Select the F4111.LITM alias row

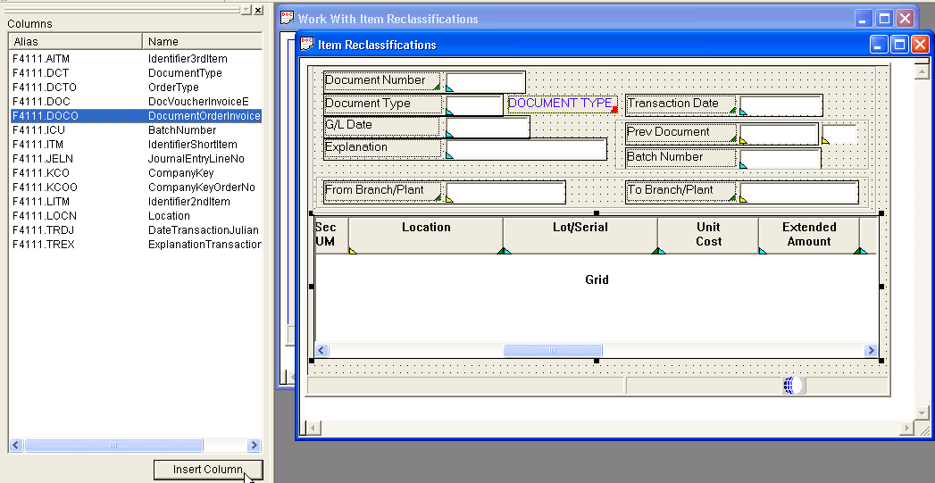pyautogui.click(x=136, y=202)
